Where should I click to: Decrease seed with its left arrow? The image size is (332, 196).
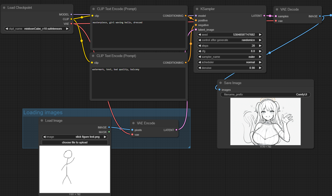(200, 35)
